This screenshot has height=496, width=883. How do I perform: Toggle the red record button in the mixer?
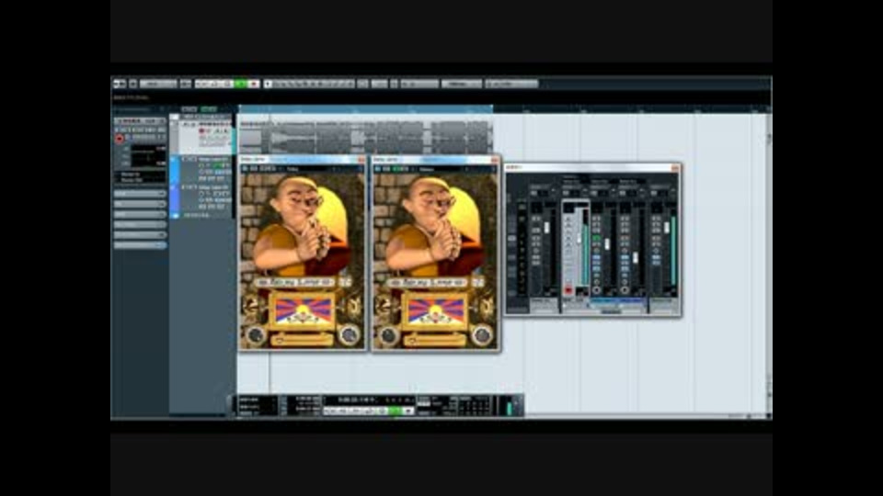(x=568, y=290)
